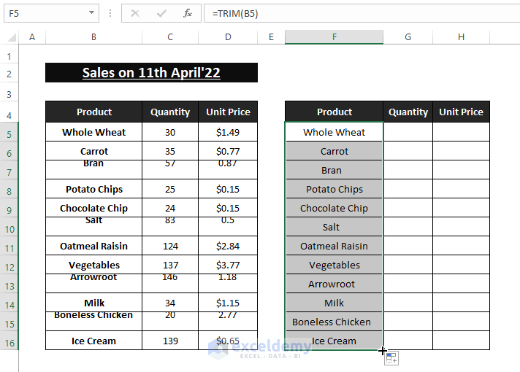520x372 pixels.
Task: Select column B header
Action: click(93, 37)
